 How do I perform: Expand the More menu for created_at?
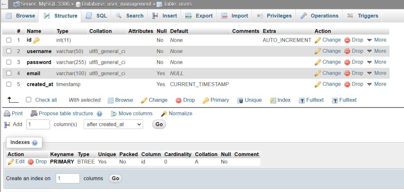[377, 84]
